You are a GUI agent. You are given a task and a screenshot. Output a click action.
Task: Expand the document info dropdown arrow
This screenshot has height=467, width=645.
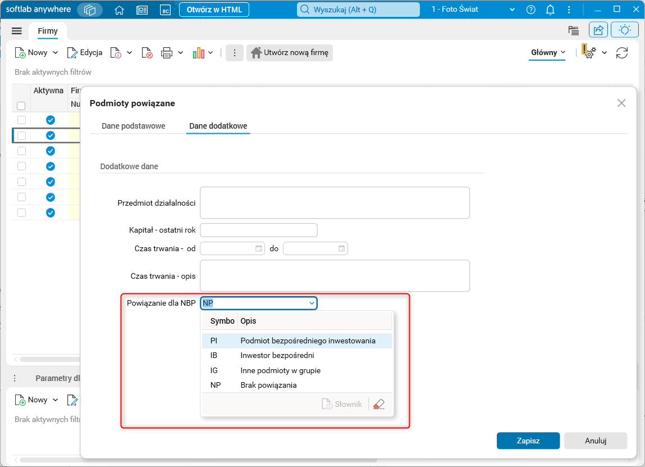pos(130,53)
